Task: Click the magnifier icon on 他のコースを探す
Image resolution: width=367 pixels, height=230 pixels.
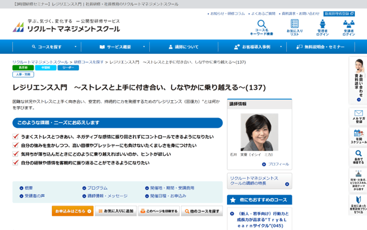Action: pyautogui.click(x=187, y=211)
